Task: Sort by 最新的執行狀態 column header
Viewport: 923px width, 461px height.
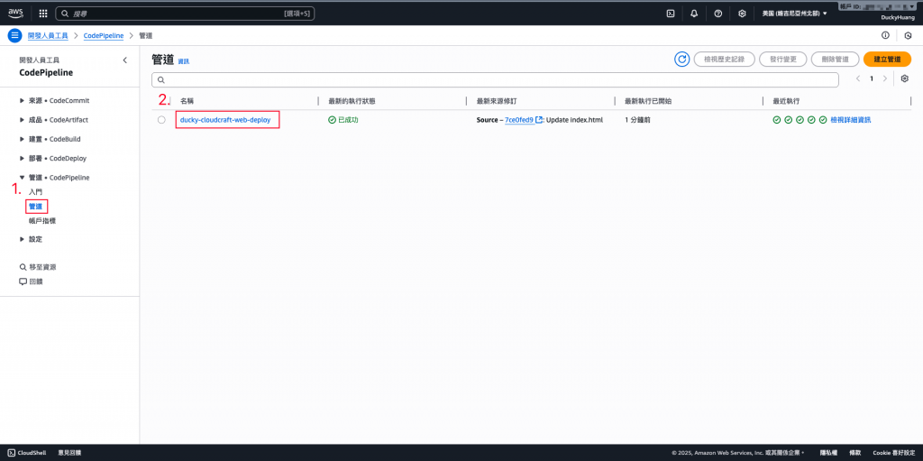Action: (352, 101)
